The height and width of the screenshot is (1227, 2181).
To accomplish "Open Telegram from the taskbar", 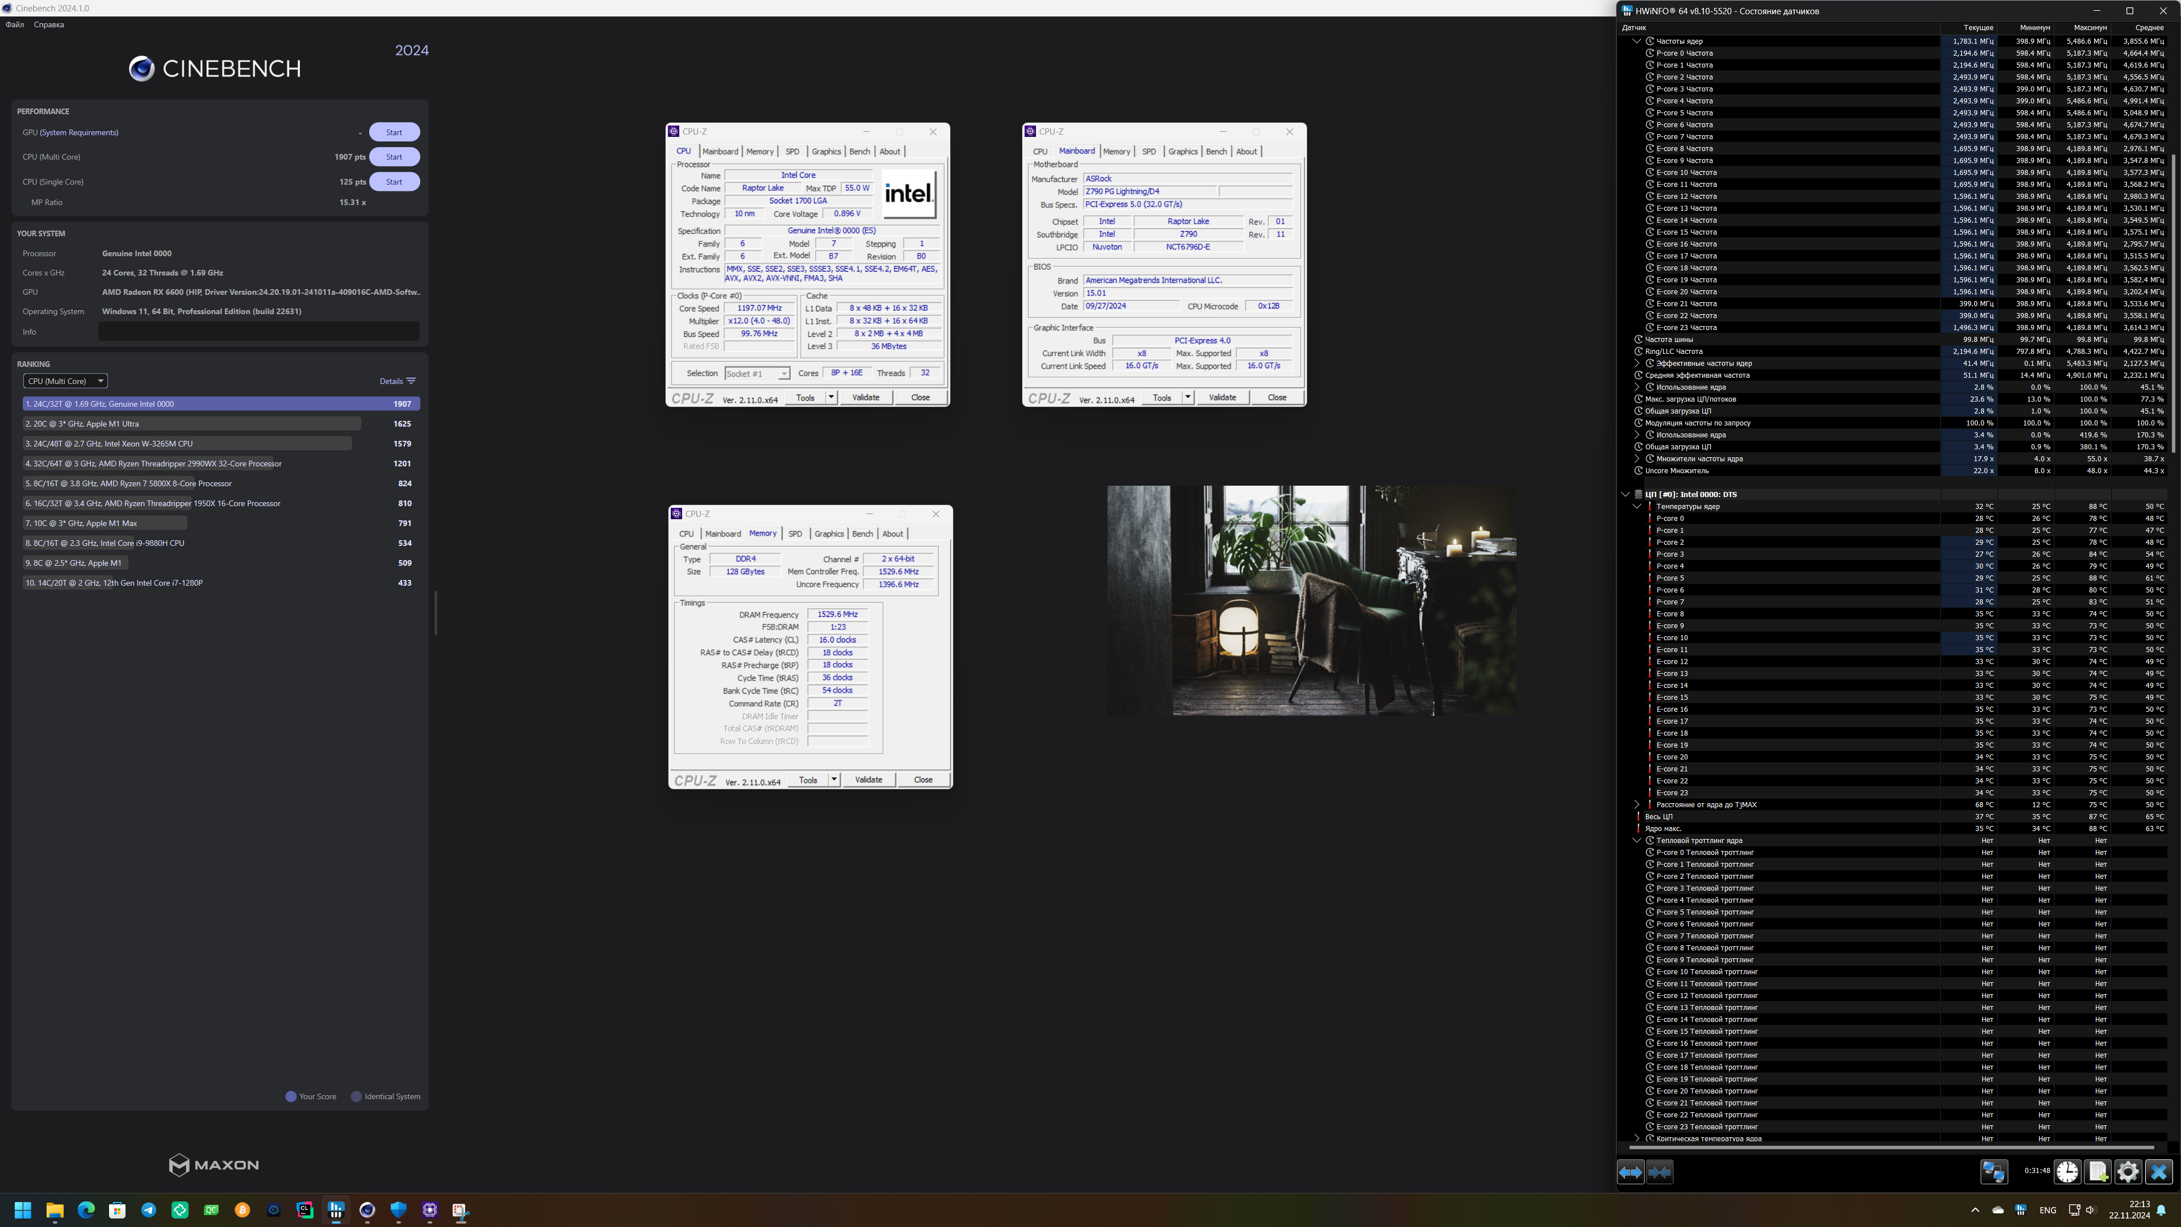I will pos(149,1210).
